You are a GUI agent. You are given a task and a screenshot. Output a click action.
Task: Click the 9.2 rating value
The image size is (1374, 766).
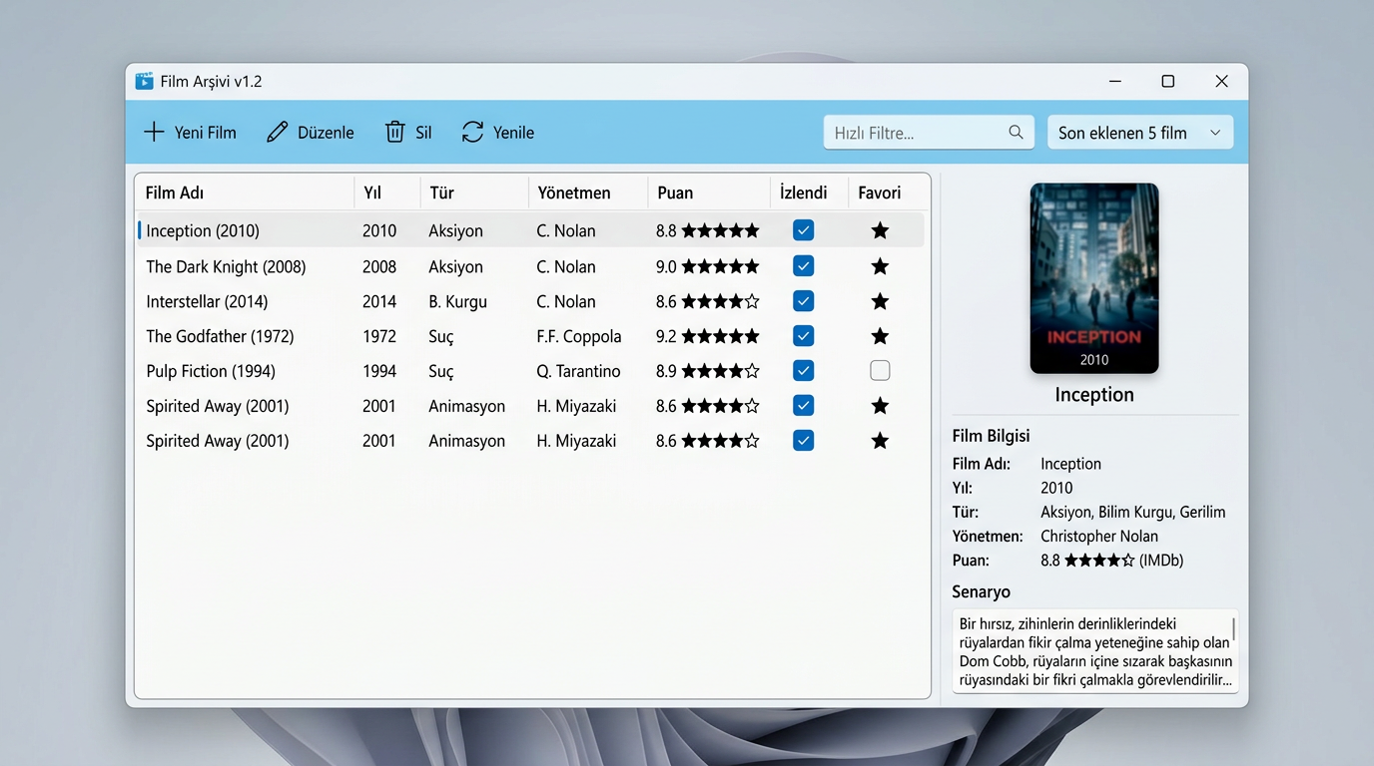click(666, 336)
